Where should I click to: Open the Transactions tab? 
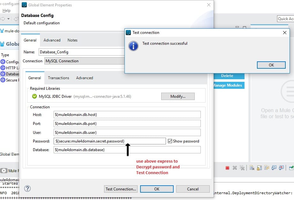click(x=58, y=78)
